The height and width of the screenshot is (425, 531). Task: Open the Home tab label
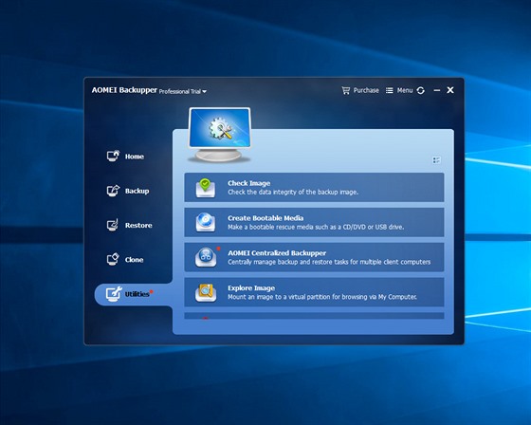tap(135, 157)
